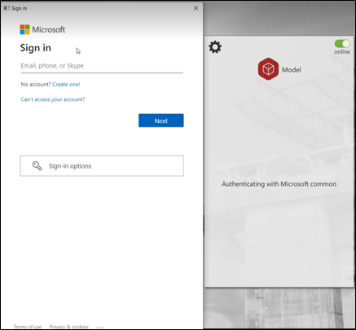The image size is (356, 330).
Task: Focus the Email, phone, or Skype field
Action: click(102, 66)
